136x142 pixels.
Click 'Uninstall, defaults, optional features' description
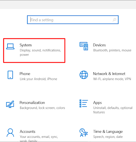point(113,110)
